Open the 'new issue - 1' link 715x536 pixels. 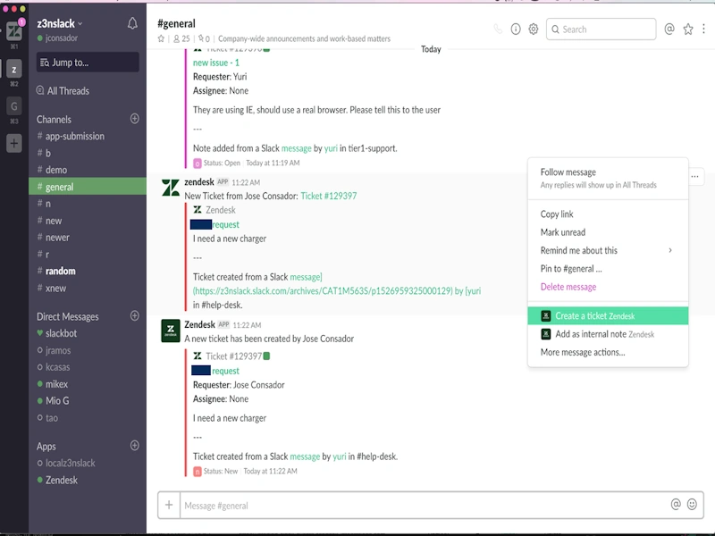pyautogui.click(x=215, y=63)
